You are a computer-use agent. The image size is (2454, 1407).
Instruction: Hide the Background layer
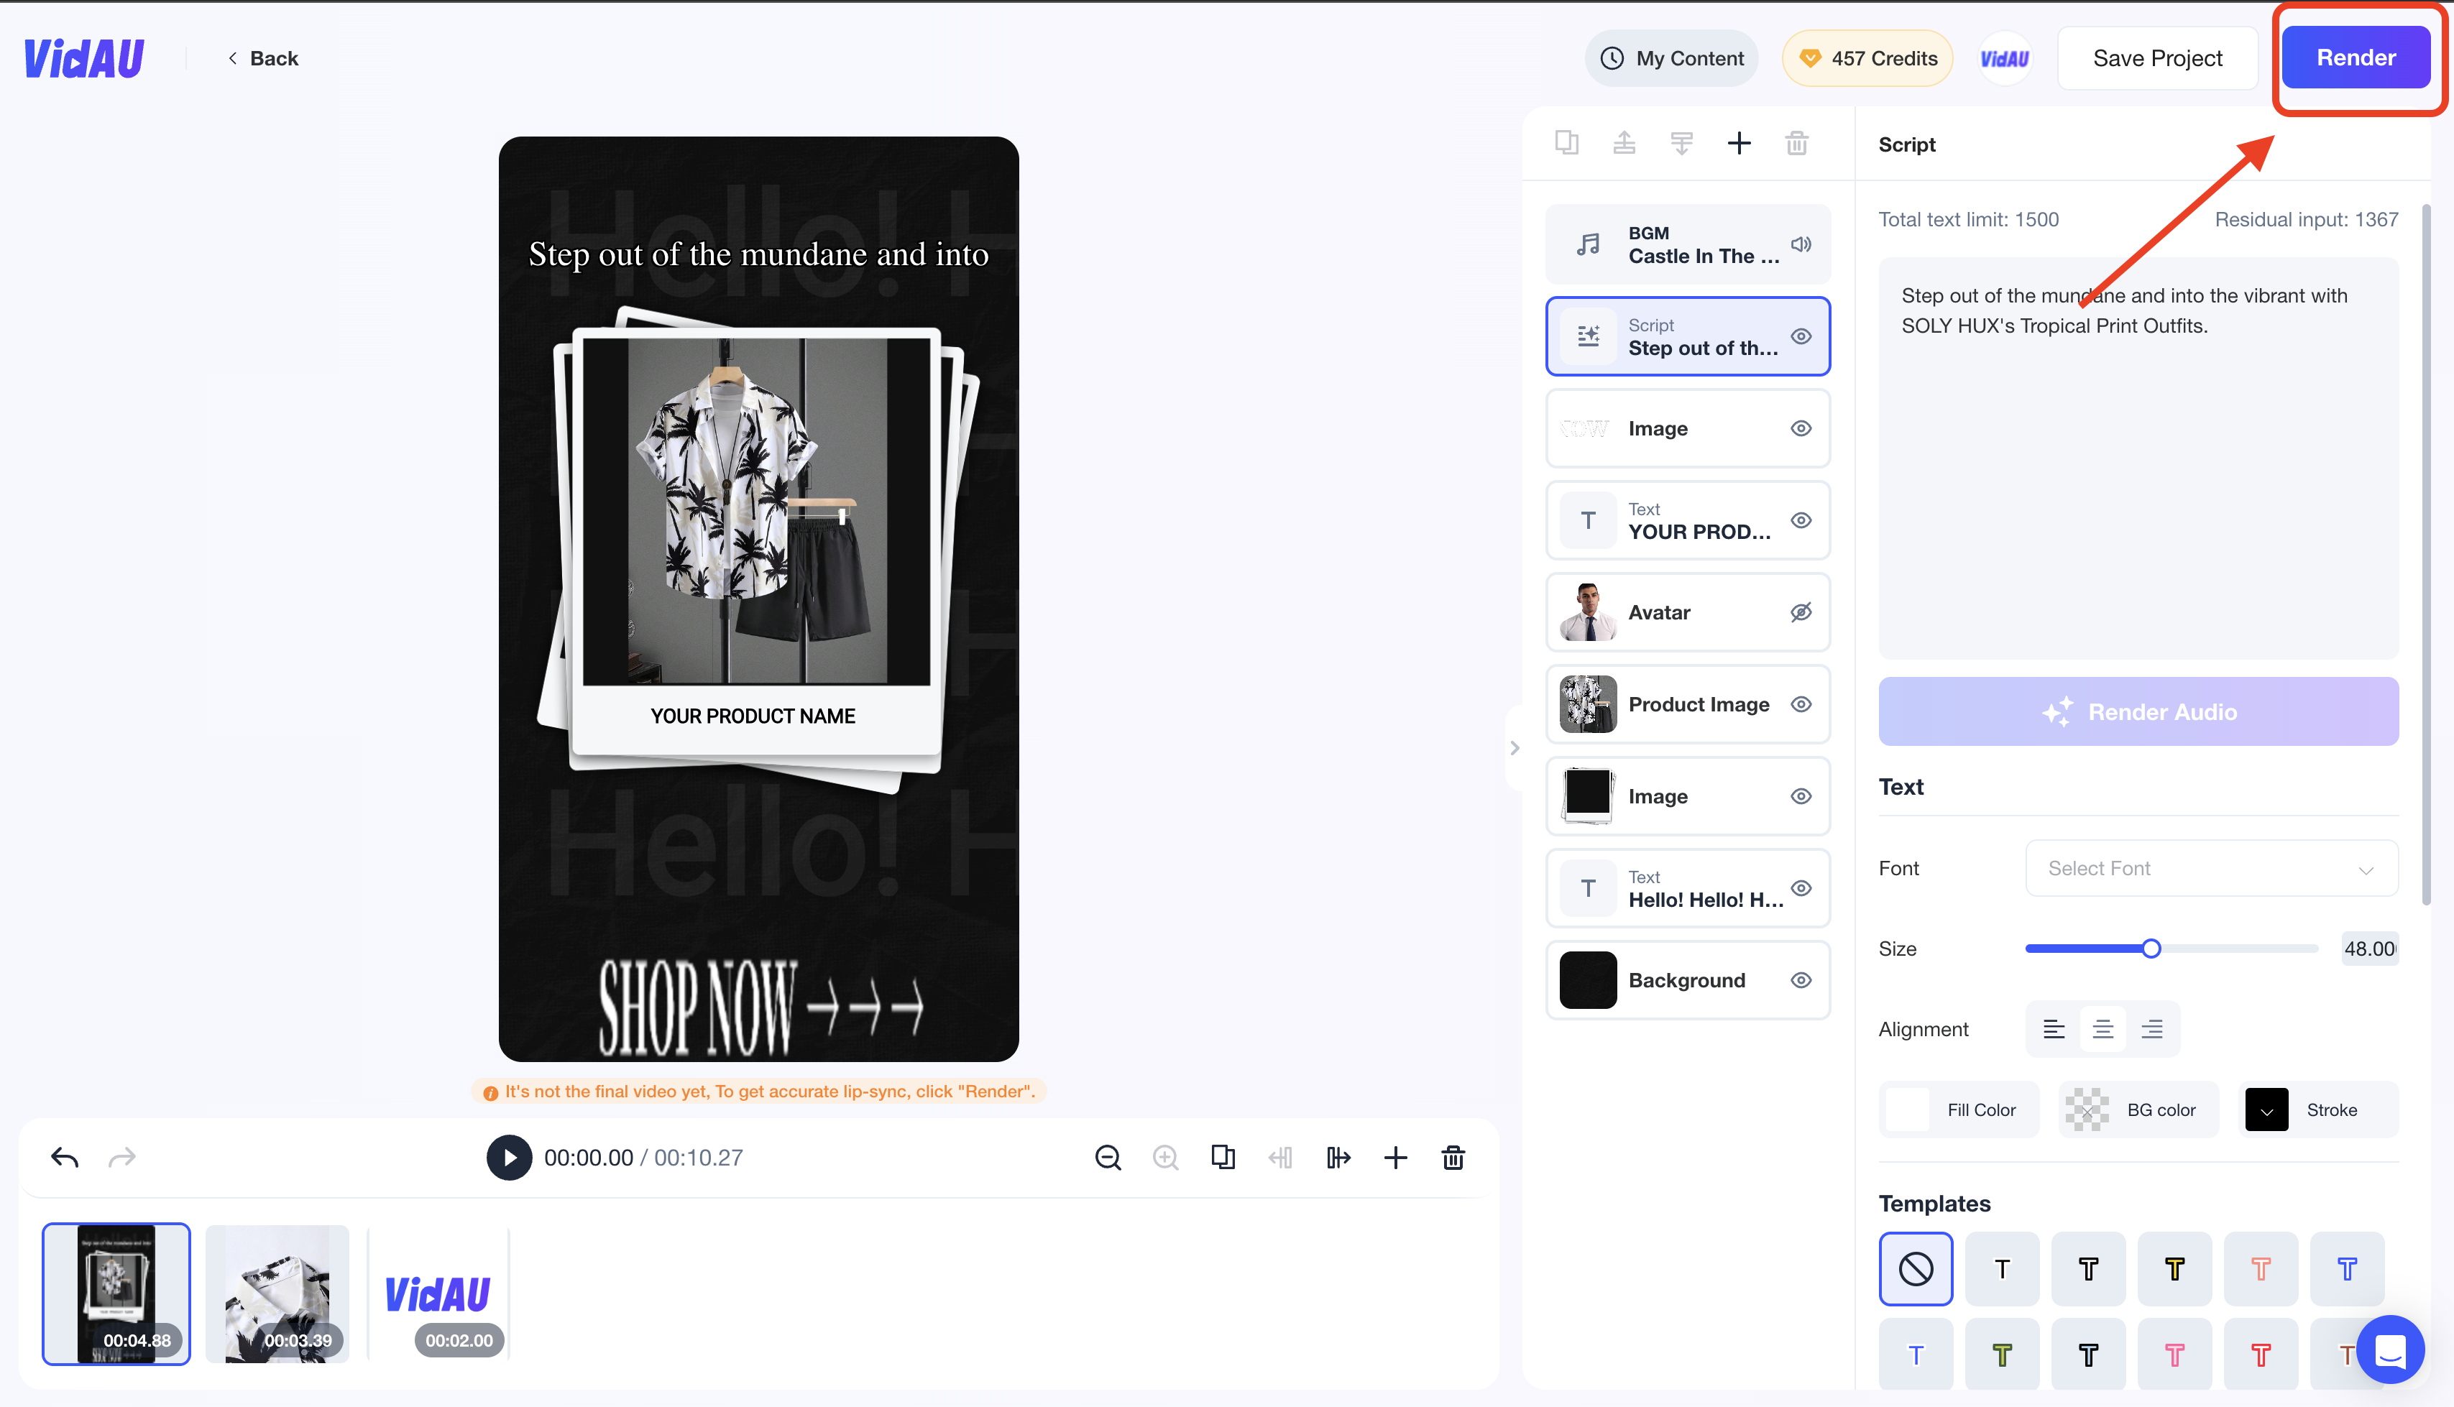[x=1800, y=979]
